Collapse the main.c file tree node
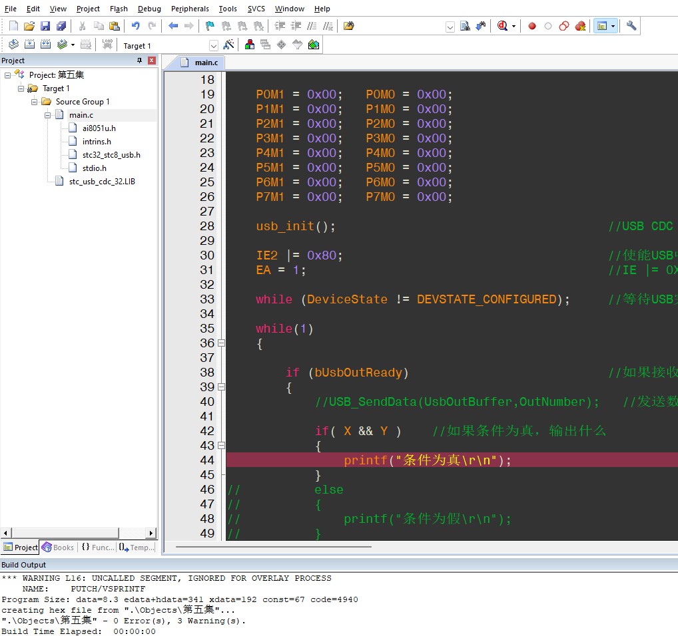678x636 pixels. coord(48,115)
